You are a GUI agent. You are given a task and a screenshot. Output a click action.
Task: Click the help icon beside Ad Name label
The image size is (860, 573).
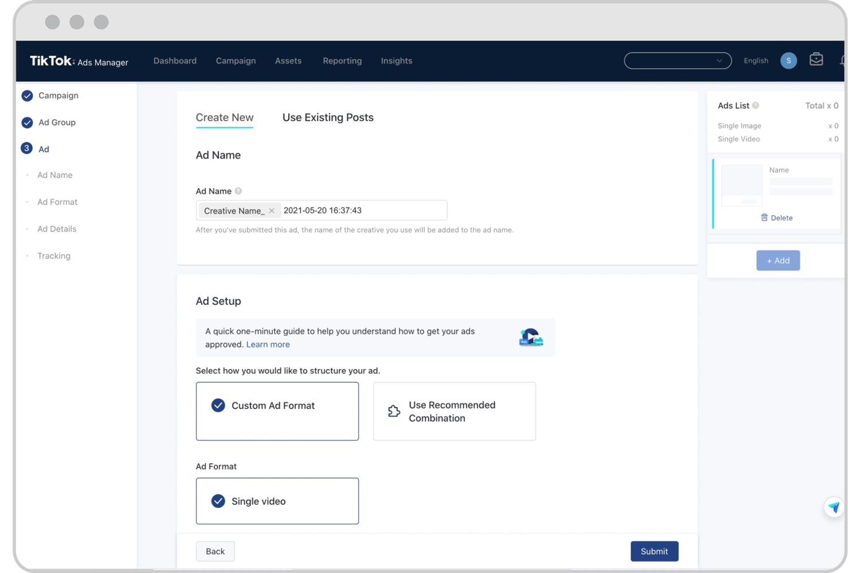tap(239, 191)
